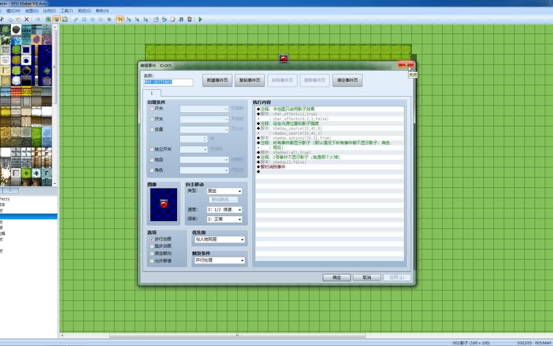Click the tileset palette vertical scrollbar
Screen dimensions: 553x346
pyautogui.click(x=55, y=105)
